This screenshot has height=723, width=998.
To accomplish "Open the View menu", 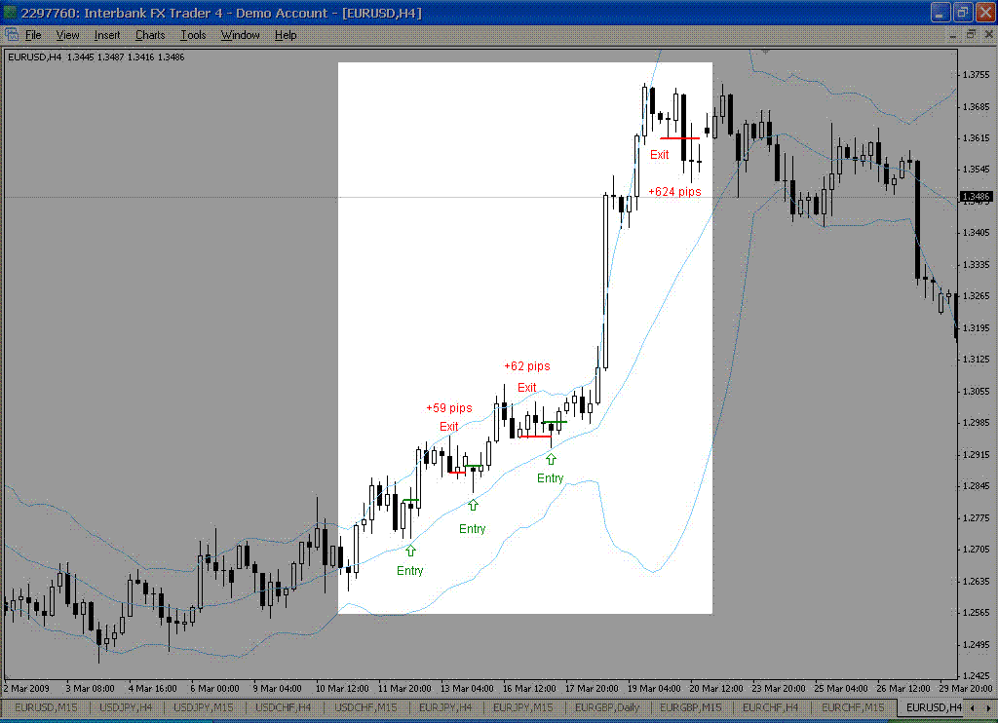I will click(67, 35).
